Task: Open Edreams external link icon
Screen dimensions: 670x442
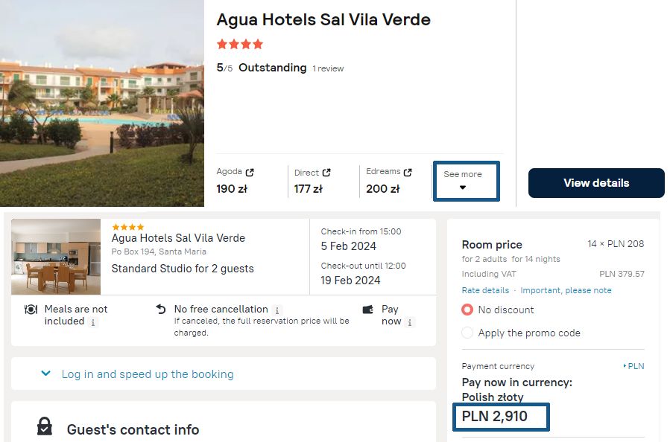Action: (x=408, y=172)
